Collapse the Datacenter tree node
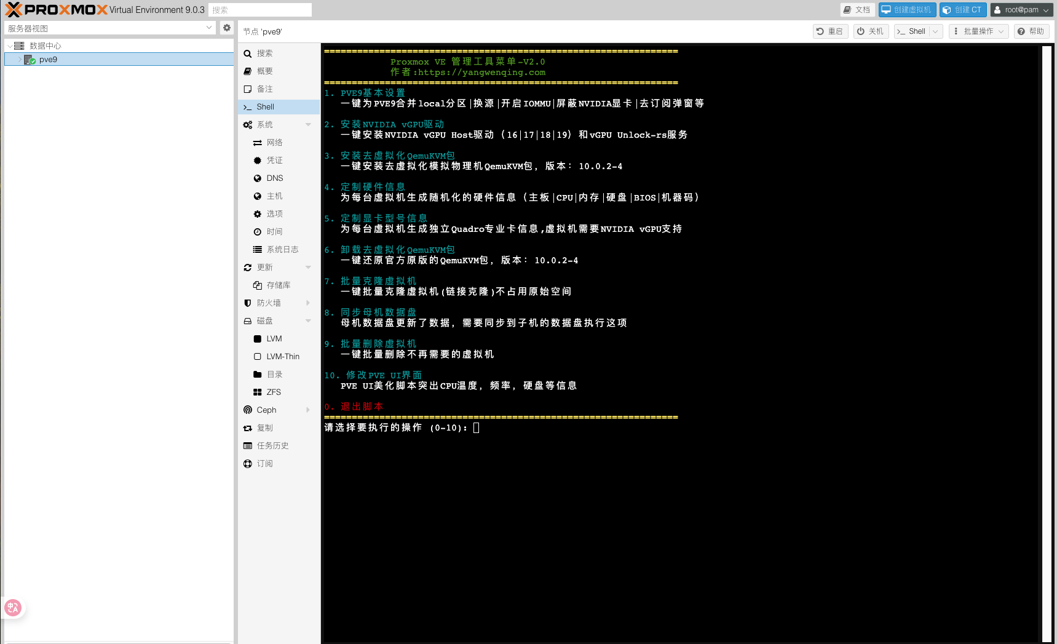This screenshot has width=1057, height=644. (10, 46)
